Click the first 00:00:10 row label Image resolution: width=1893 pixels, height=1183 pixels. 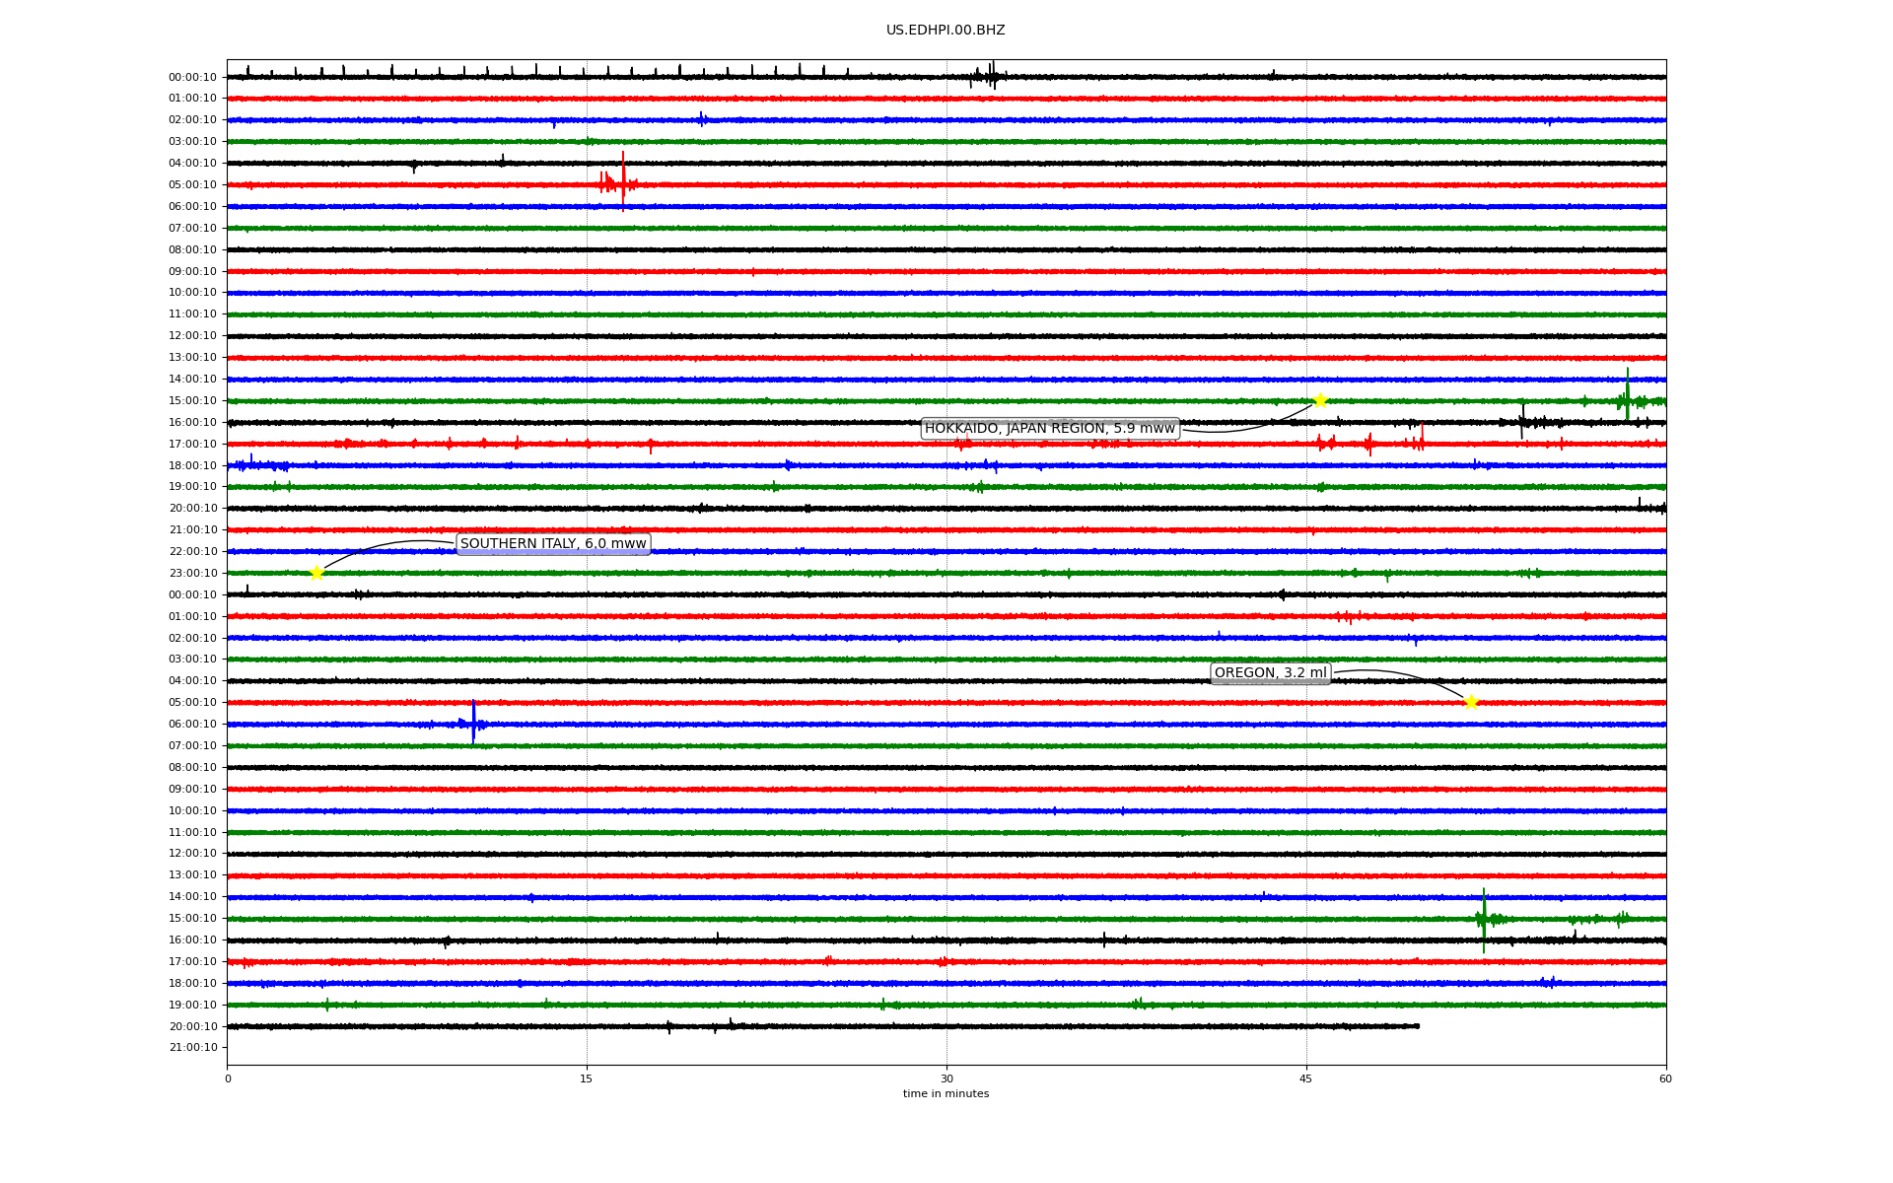point(192,77)
